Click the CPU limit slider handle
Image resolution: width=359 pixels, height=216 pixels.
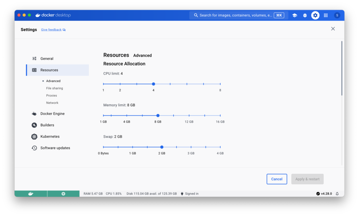coord(154,84)
